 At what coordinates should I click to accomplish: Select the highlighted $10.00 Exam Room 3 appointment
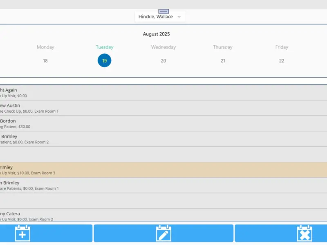pyautogui.click(x=163, y=170)
